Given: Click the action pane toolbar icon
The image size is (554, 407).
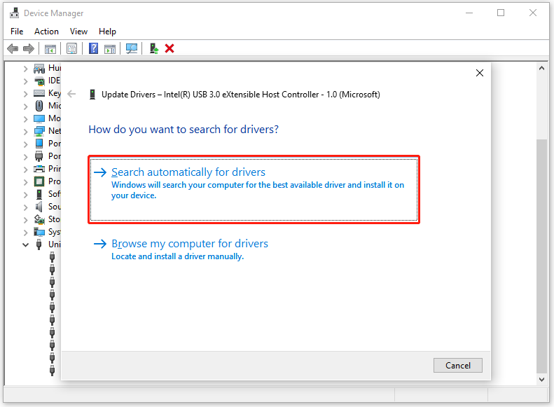Looking at the screenshot, I should coord(110,49).
